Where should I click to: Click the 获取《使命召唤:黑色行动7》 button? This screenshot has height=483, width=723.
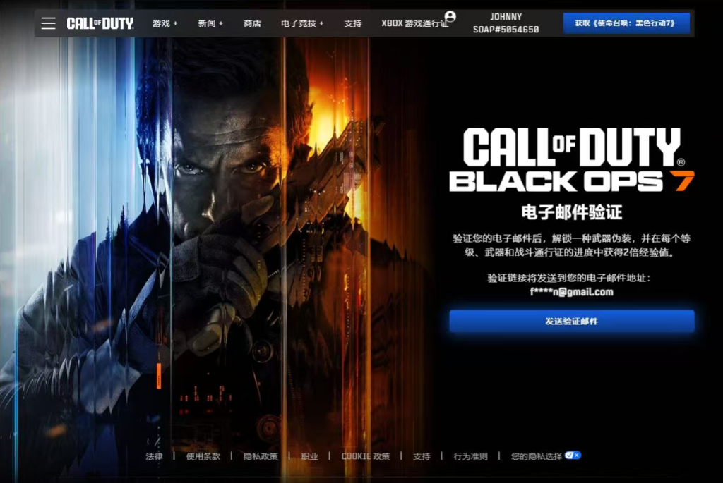tap(626, 23)
